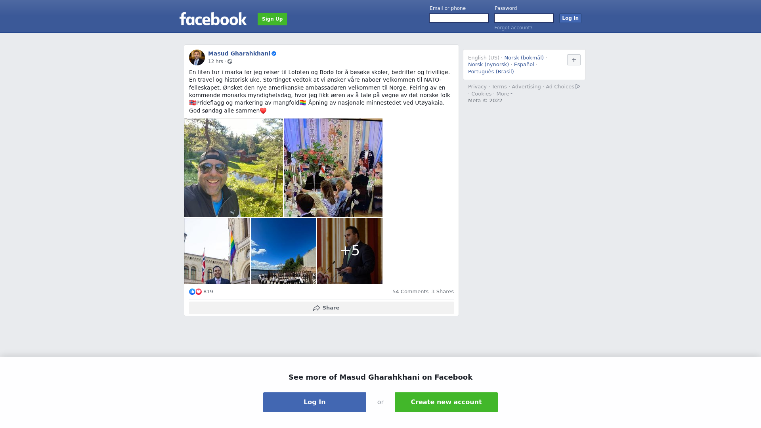The width and height of the screenshot is (761, 428).
Task: Click the large blue Log In button
Action: (315, 402)
